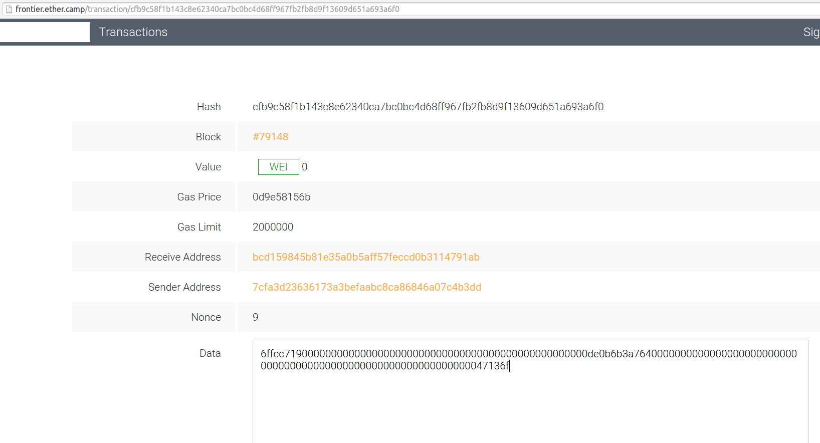The image size is (820, 443).
Task: Click the nonce value 9
Action: point(256,317)
